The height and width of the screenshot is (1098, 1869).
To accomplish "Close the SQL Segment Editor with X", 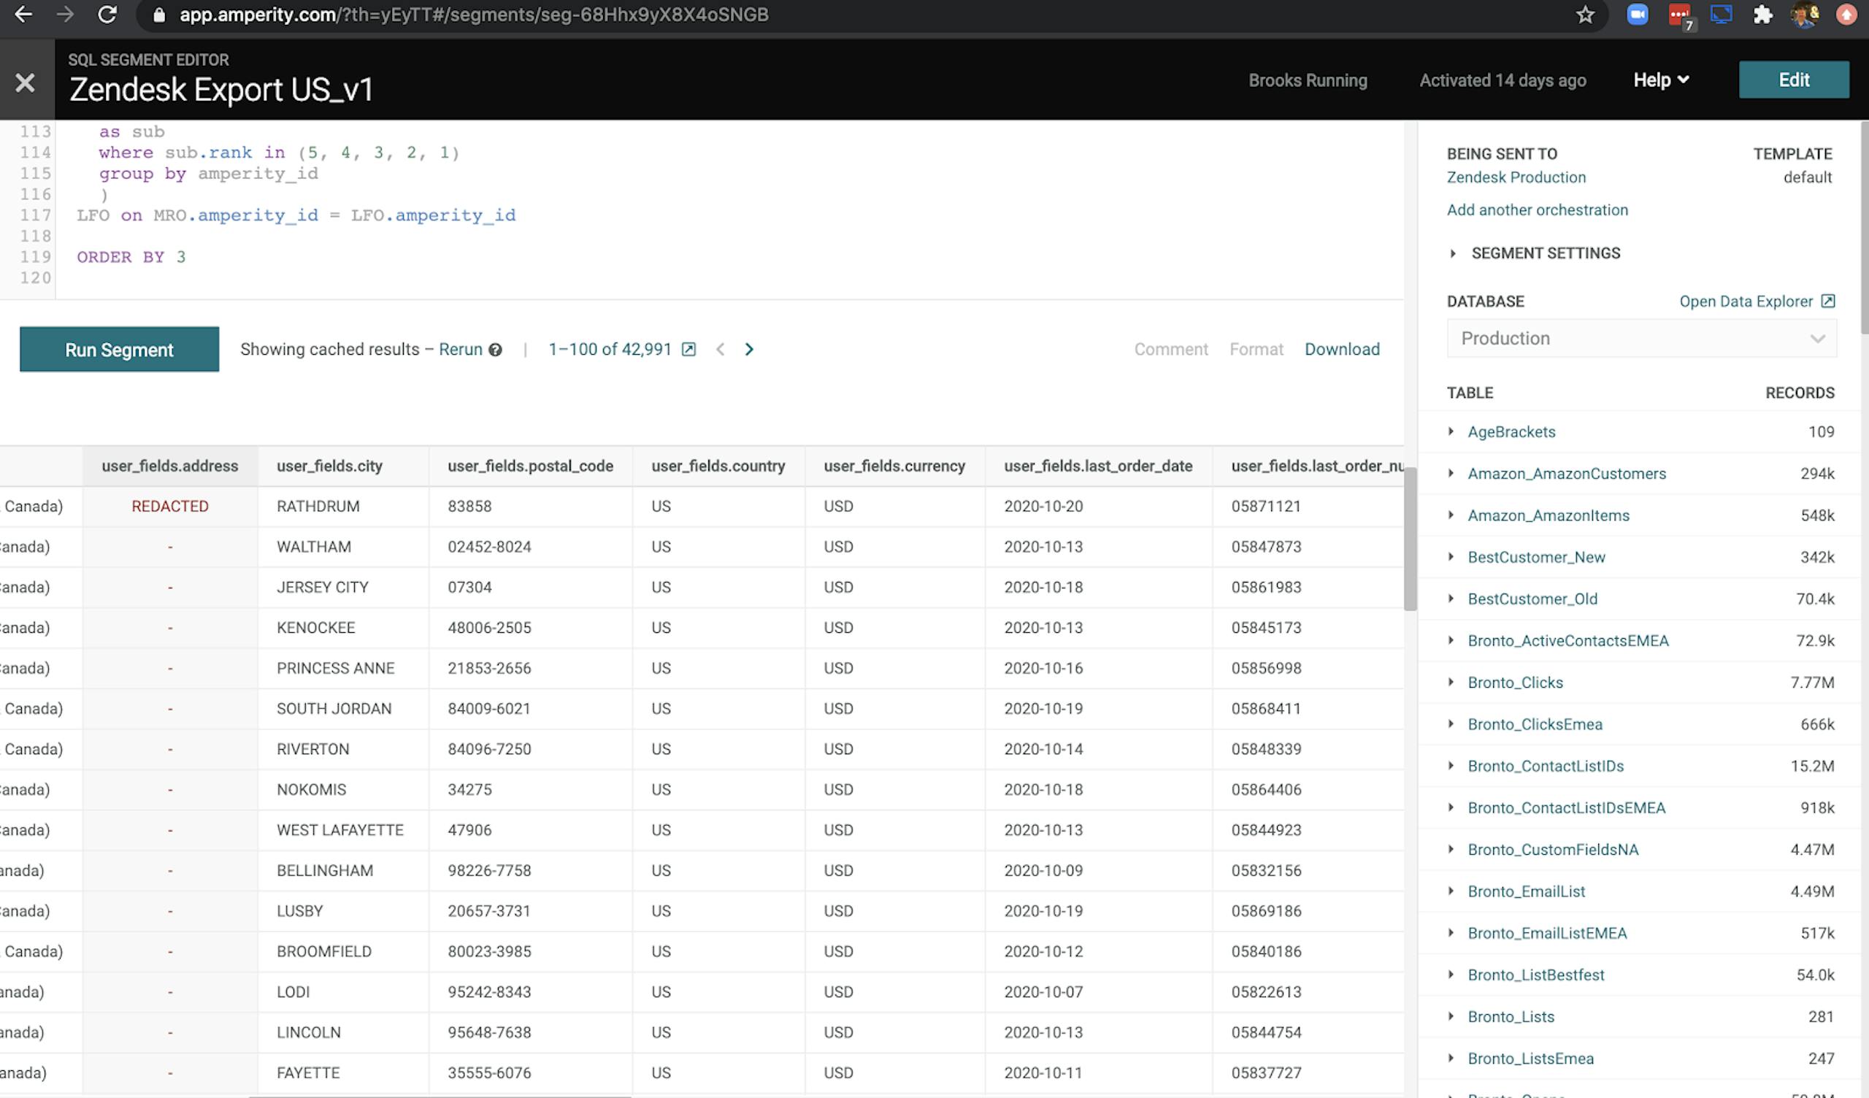I will point(26,82).
